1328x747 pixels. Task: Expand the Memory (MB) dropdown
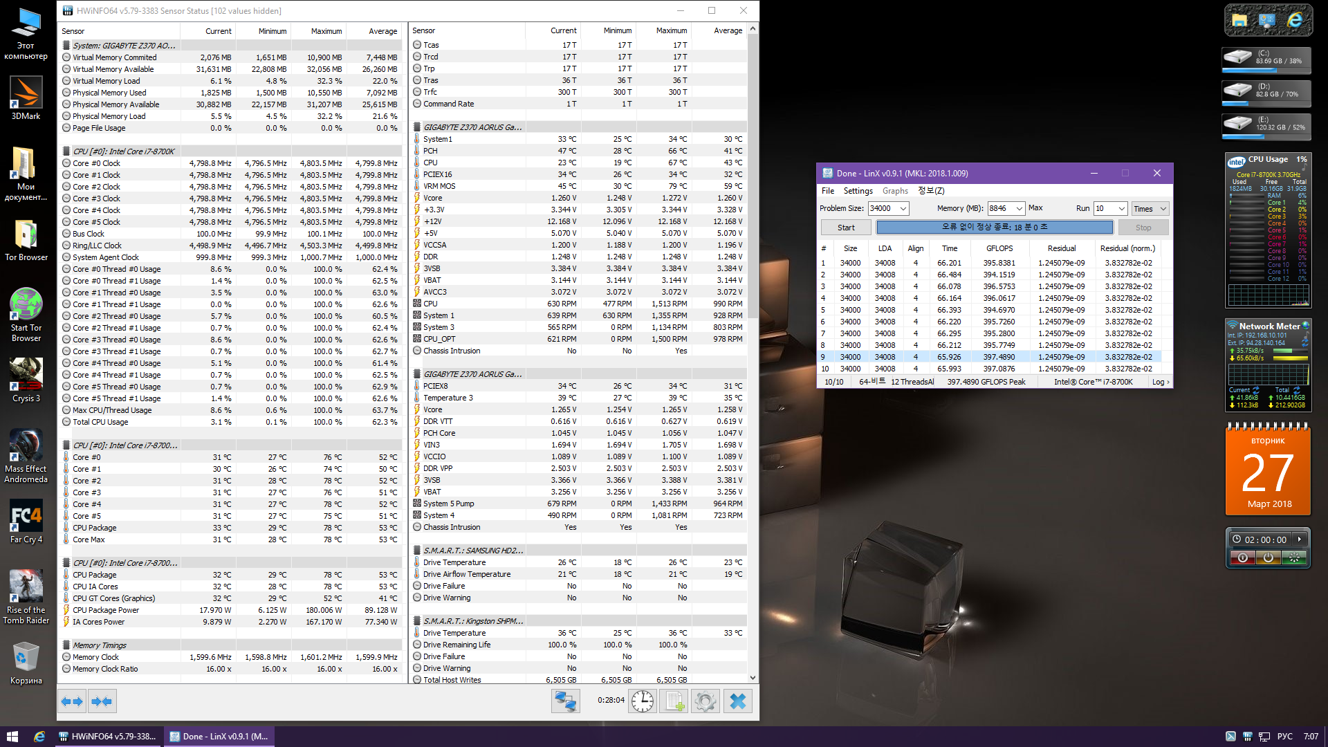(x=1019, y=208)
